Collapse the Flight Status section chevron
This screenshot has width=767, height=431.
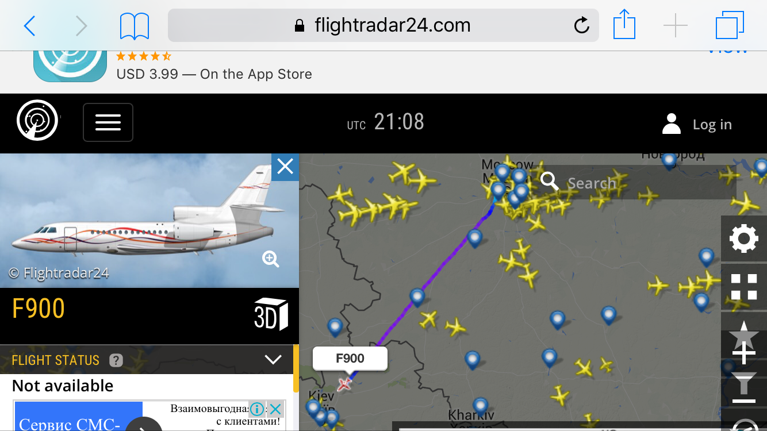(x=273, y=360)
